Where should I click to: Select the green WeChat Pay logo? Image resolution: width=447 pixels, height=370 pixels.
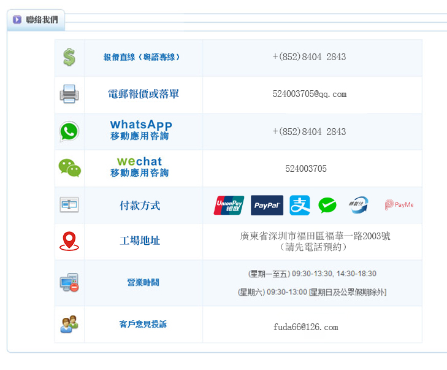click(327, 205)
